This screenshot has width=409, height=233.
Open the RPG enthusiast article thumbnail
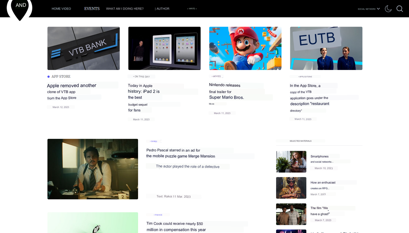(291, 188)
